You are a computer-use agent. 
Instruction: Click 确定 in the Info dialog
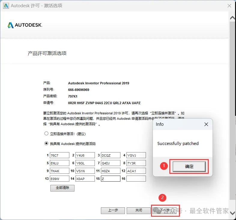click(x=189, y=167)
